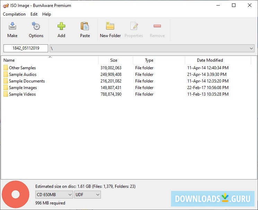Viewport: 258px width, 210px height.
Task: Minimize the BurnAware window
Action: [x=218, y=6]
